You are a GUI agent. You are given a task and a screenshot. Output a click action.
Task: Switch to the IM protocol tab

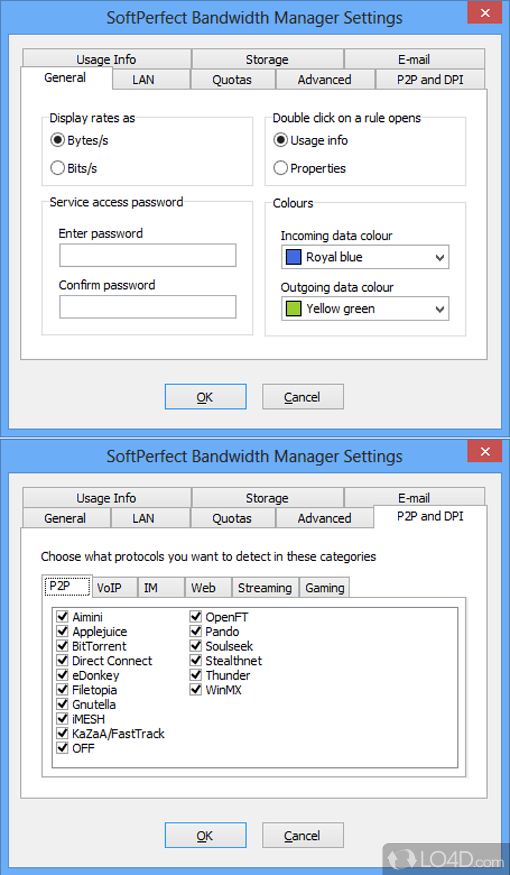click(150, 588)
